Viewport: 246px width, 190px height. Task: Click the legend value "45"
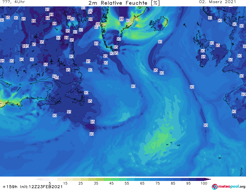point(111,183)
